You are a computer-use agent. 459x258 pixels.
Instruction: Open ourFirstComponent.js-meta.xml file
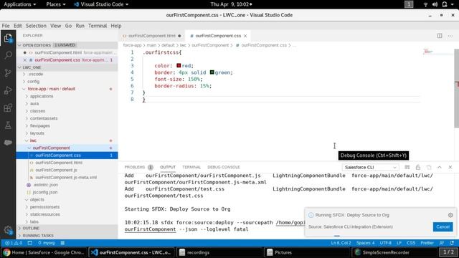66,177
